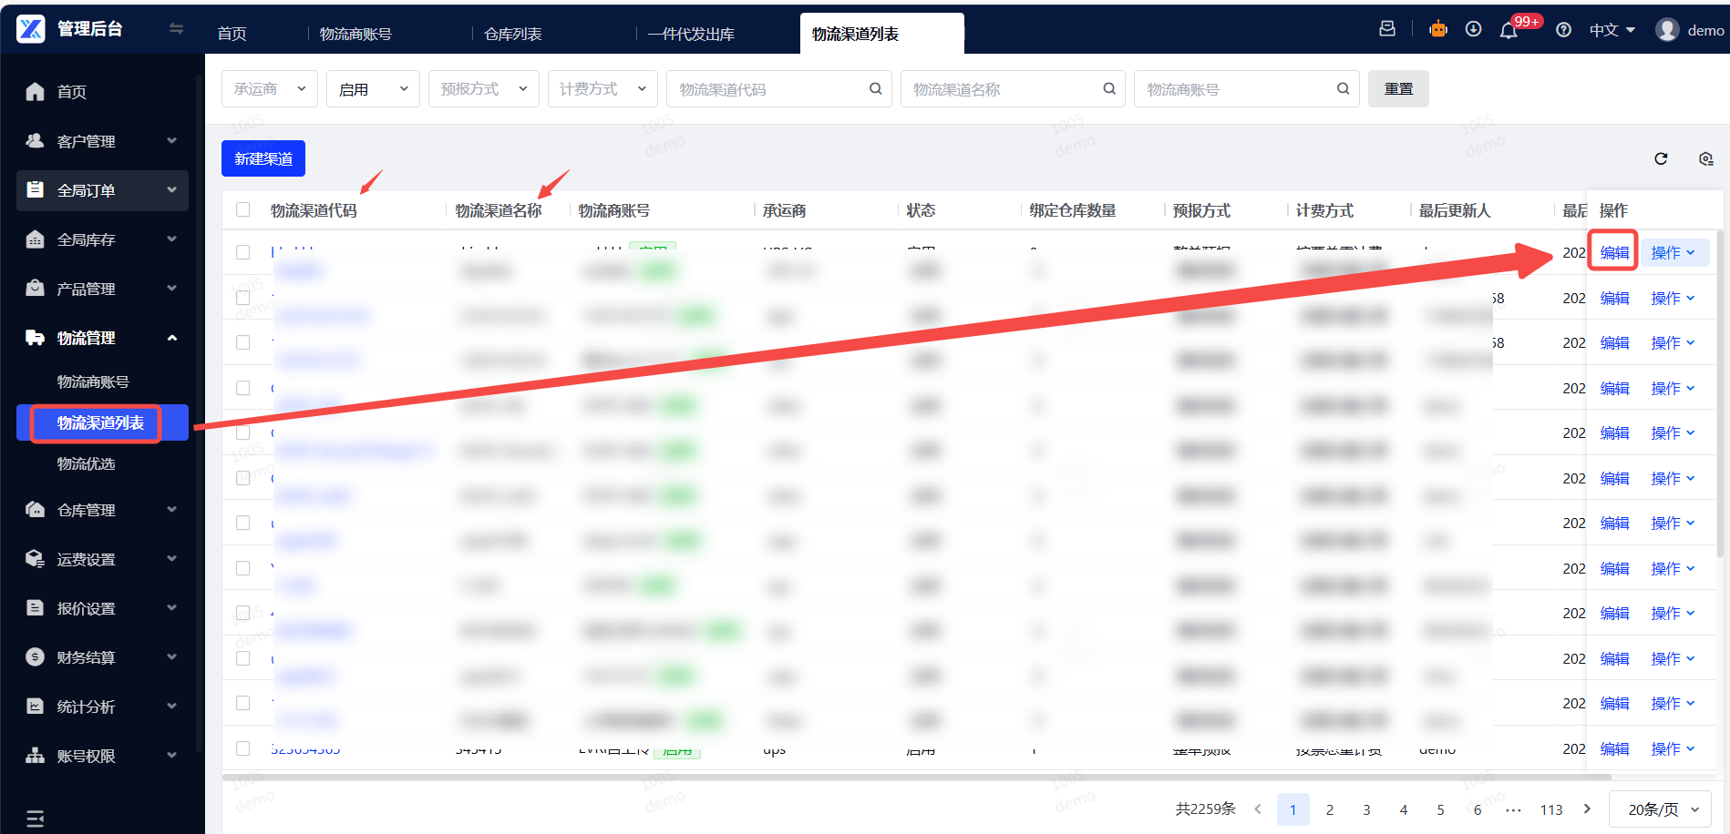Focus the 物流渠道代码 search input
1730x834 pixels.
click(x=779, y=88)
